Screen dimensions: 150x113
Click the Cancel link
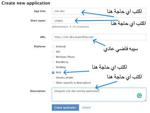[x=86, y=107]
